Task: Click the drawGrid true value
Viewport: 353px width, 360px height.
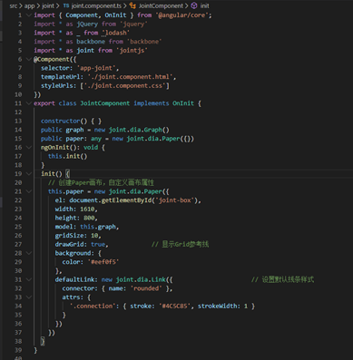Action: (98, 244)
